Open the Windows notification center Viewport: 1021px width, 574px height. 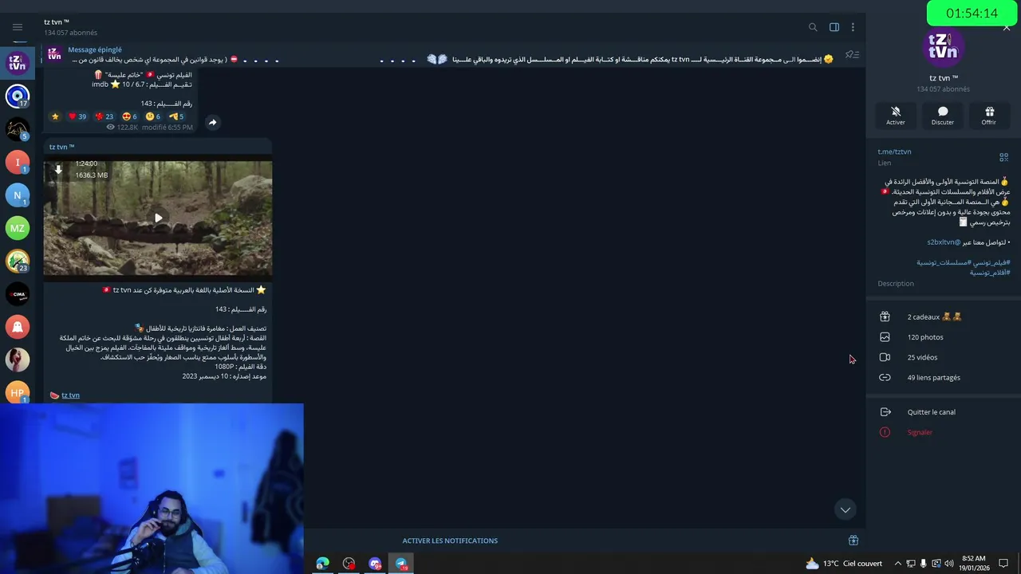tap(1003, 564)
